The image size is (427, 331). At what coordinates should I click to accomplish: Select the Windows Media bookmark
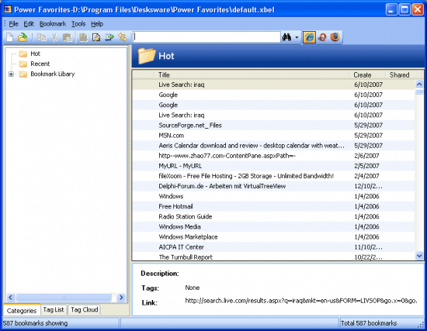pos(274,227)
